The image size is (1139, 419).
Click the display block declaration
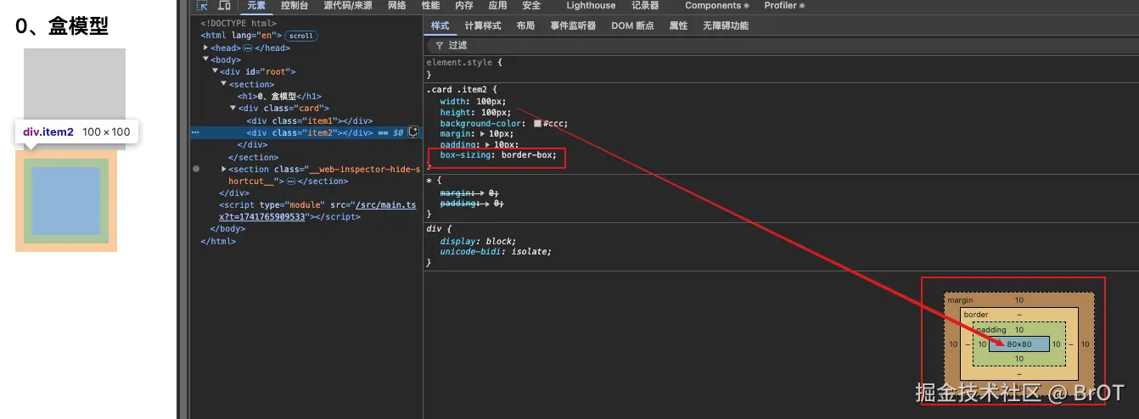point(477,242)
